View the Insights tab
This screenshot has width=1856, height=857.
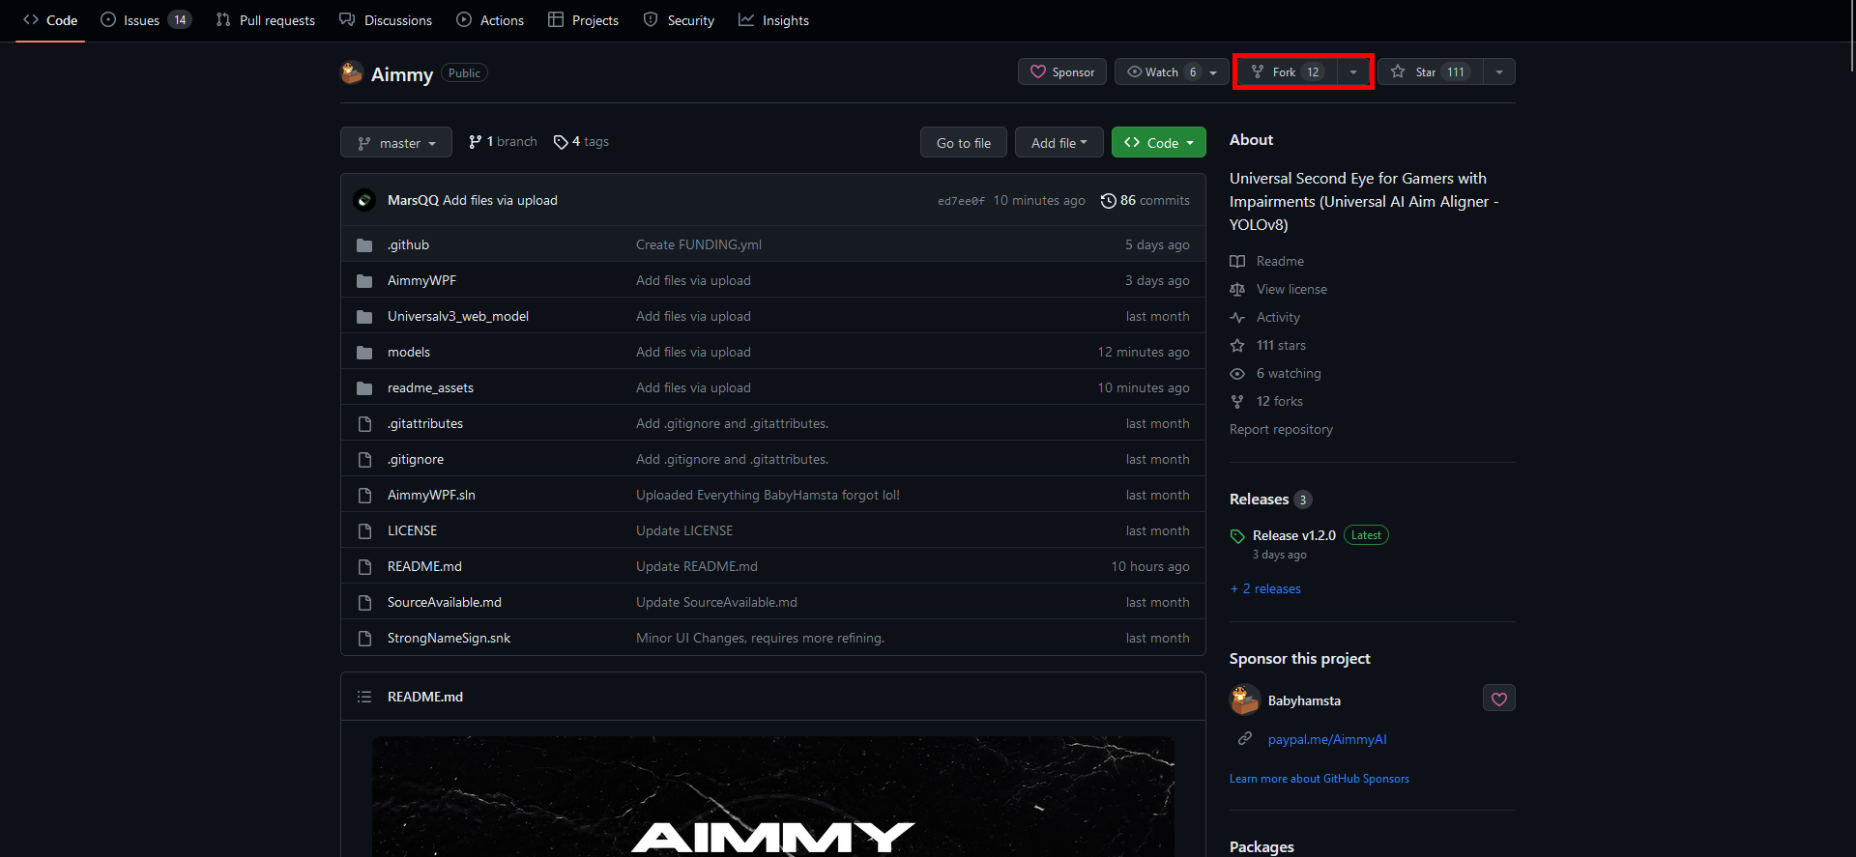(x=773, y=20)
